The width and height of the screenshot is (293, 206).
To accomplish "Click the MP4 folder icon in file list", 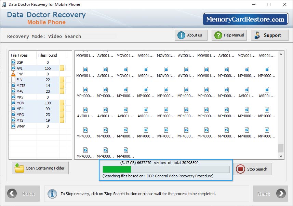I will pyautogui.click(x=62, y=109).
